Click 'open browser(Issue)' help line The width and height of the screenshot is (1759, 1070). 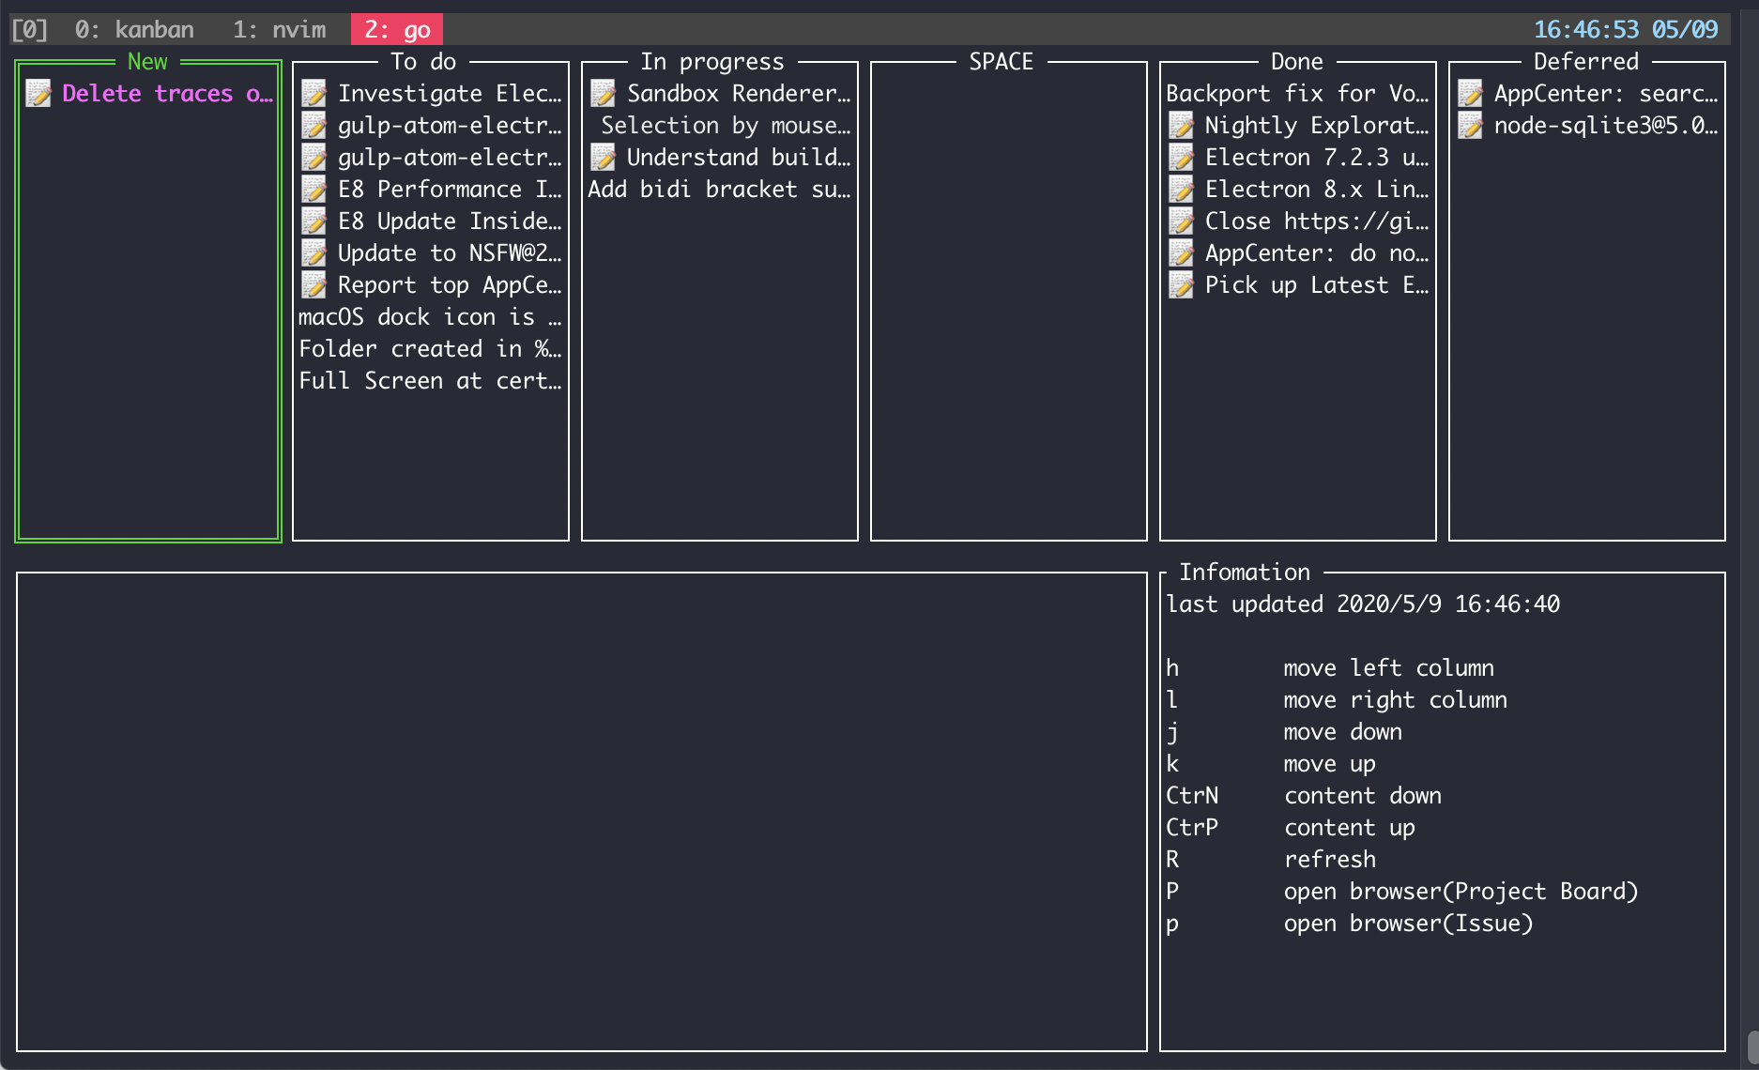(1350, 923)
